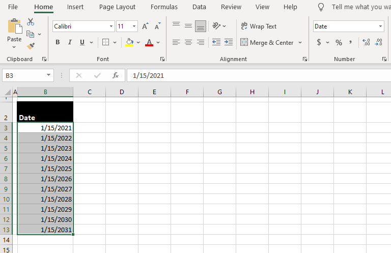Expand Merge & Center options arrow
The height and width of the screenshot is (253, 391).
click(x=300, y=42)
